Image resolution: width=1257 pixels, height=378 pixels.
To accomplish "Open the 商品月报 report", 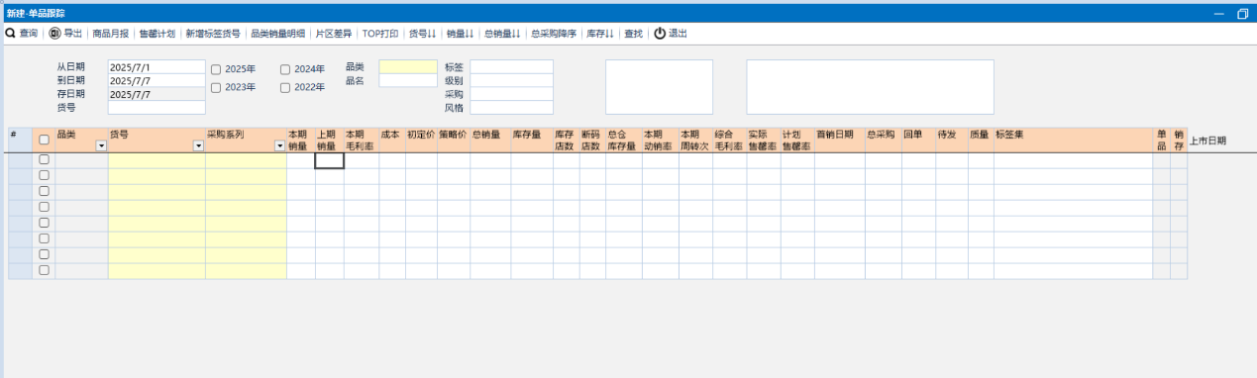I will coord(110,33).
